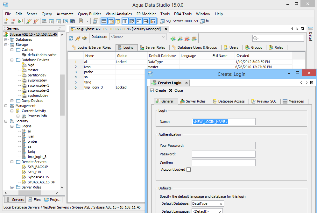This screenshot has width=317, height=213.
Task: Click the Close button in Create Login window
Action: 176,90
